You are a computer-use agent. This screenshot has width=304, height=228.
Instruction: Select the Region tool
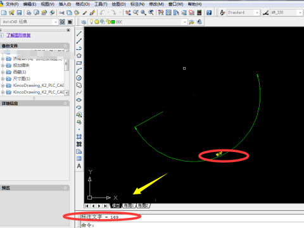tap(79, 151)
